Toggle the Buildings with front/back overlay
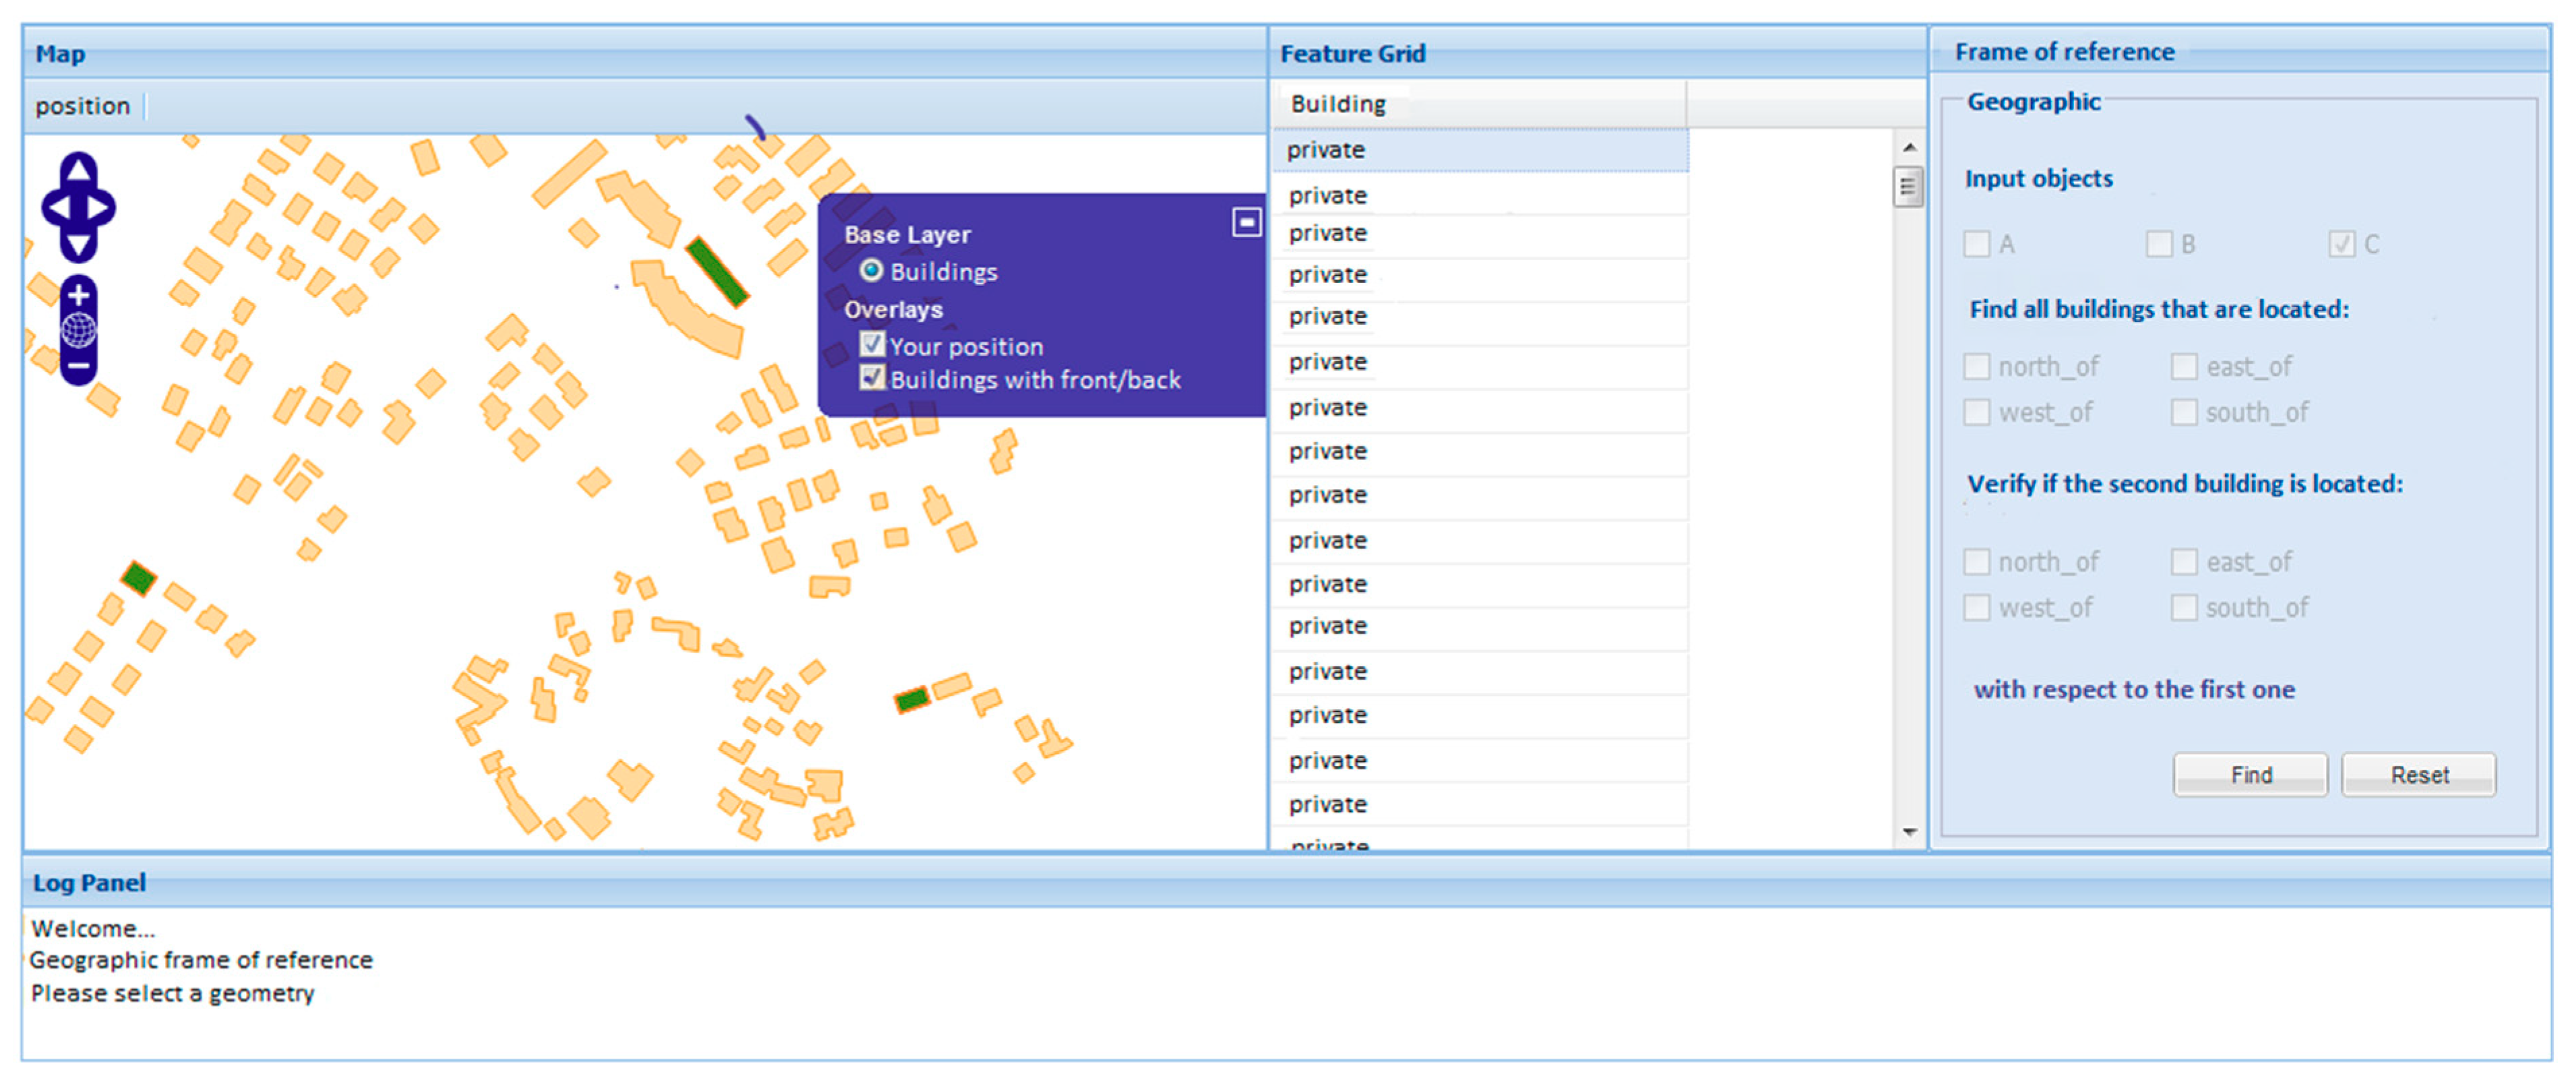Viewport: 2576px width, 1086px height. pos(872,378)
